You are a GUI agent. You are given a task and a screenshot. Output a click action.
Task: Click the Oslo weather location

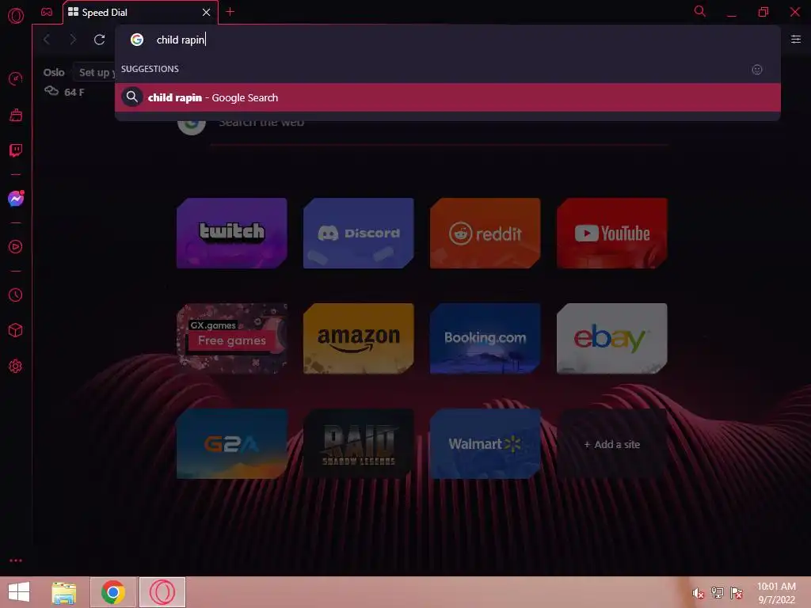point(54,72)
